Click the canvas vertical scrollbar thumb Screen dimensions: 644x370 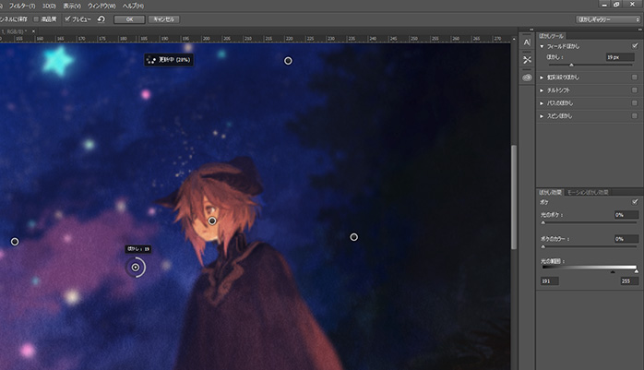pos(514,197)
